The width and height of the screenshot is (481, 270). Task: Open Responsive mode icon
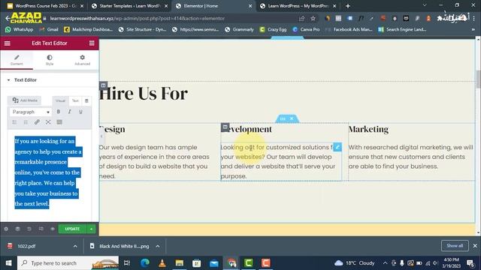(x=41, y=229)
